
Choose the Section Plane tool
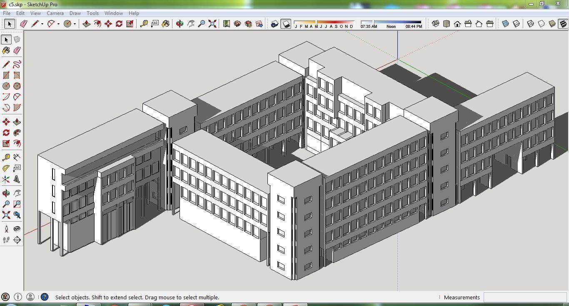(17, 240)
